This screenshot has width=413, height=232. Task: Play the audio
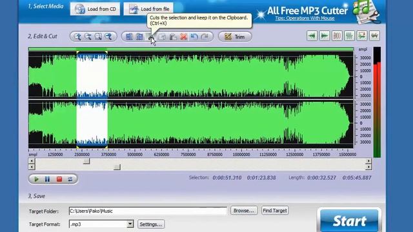pos(36,179)
